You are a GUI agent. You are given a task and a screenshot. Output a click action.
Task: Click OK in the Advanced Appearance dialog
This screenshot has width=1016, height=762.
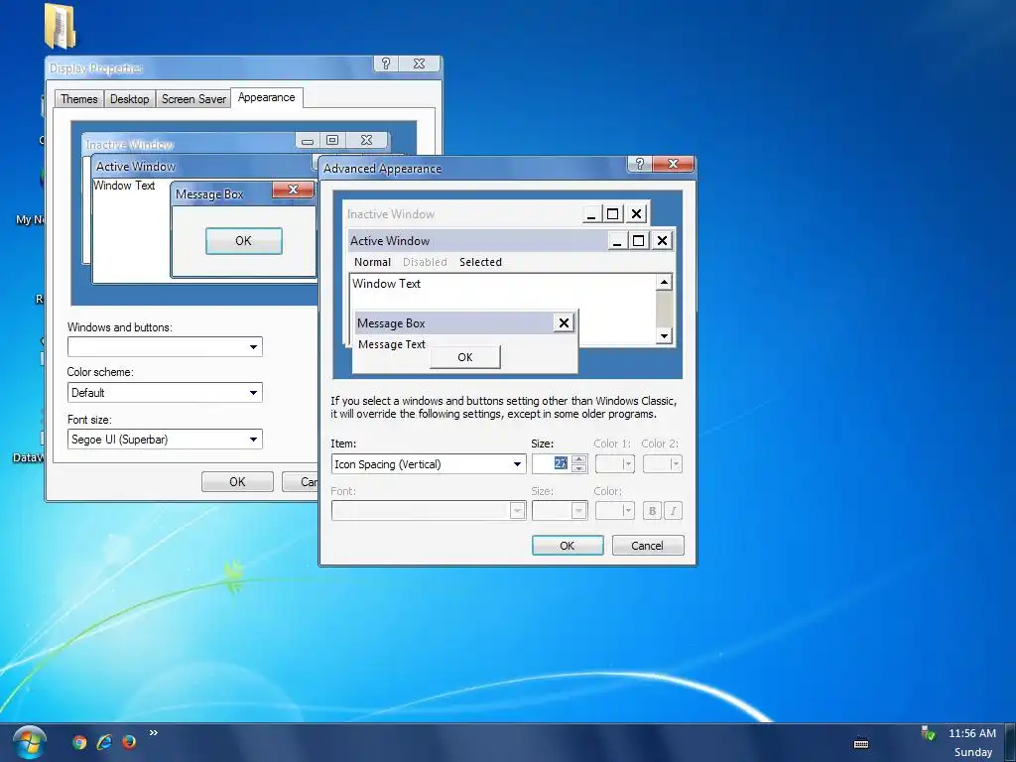click(567, 546)
